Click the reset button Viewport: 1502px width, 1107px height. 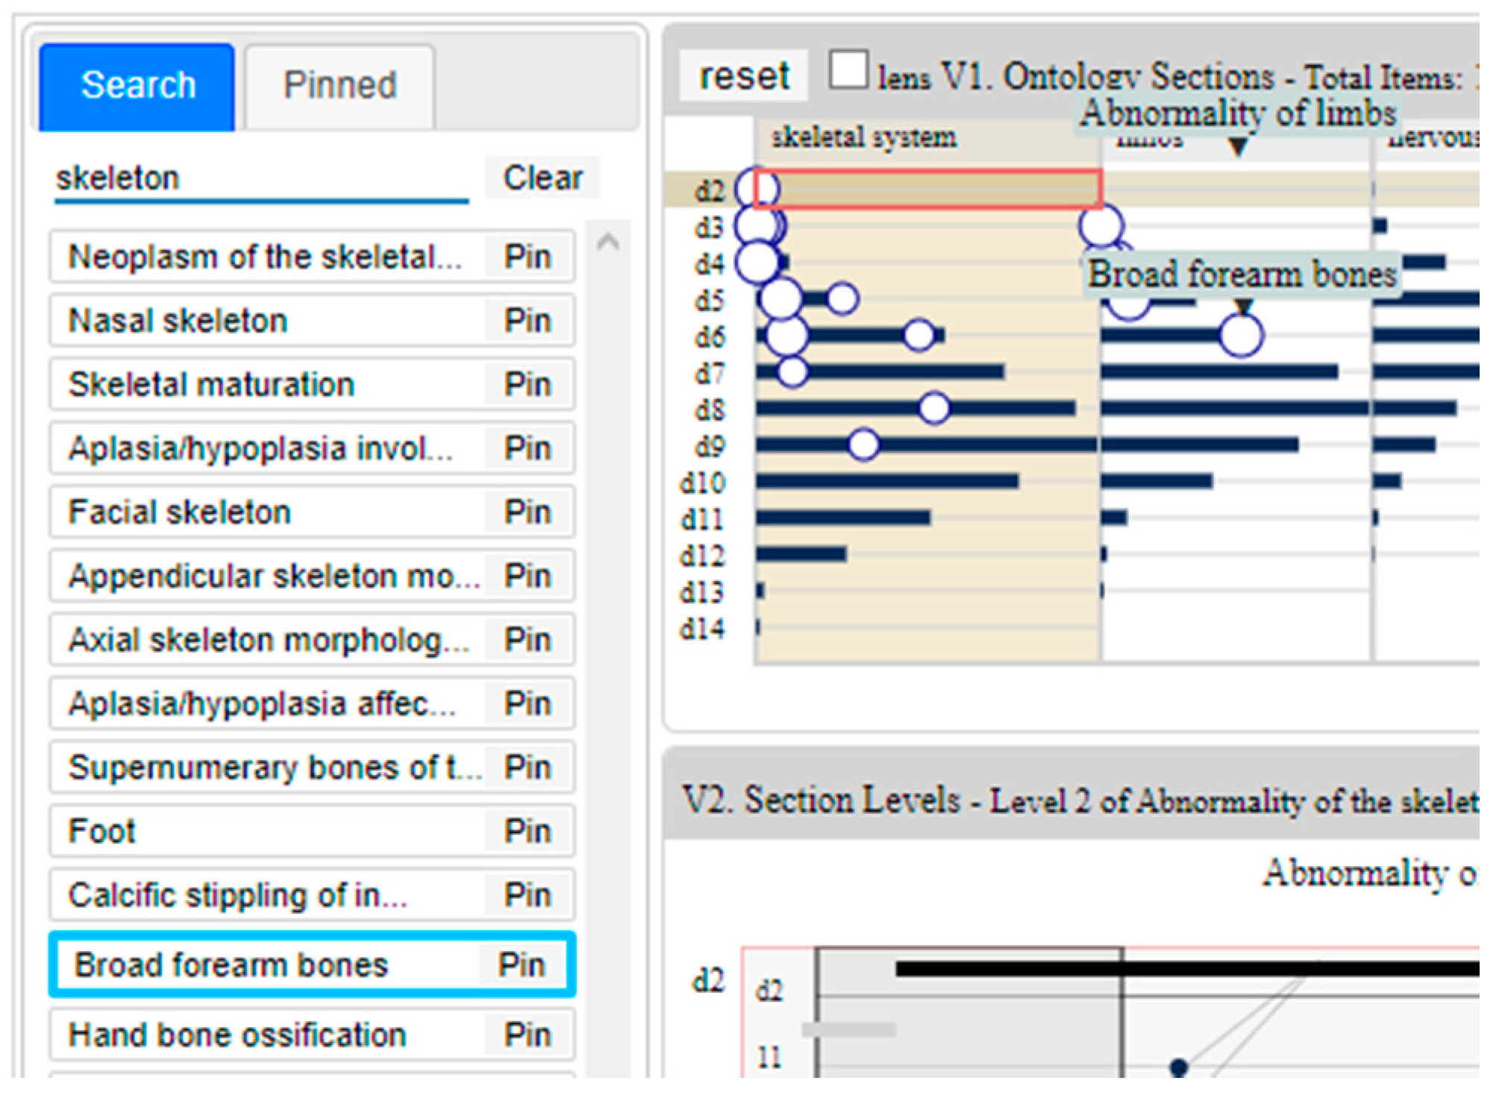coord(743,76)
